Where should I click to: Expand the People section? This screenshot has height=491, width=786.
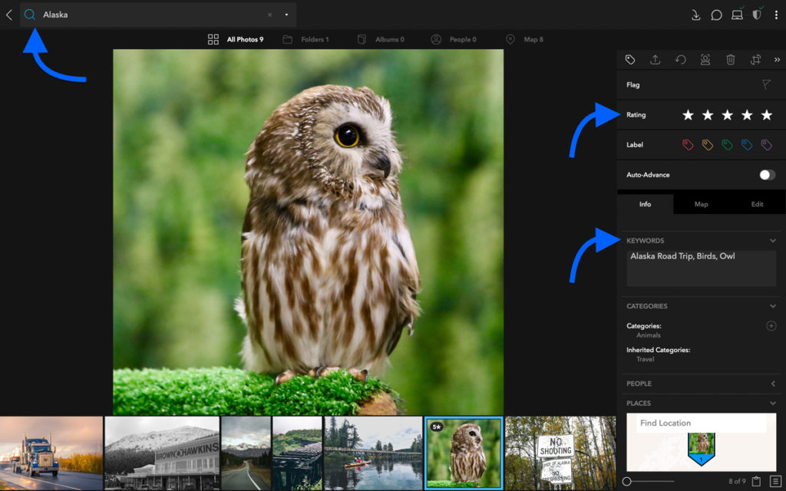click(x=773, y=384)
